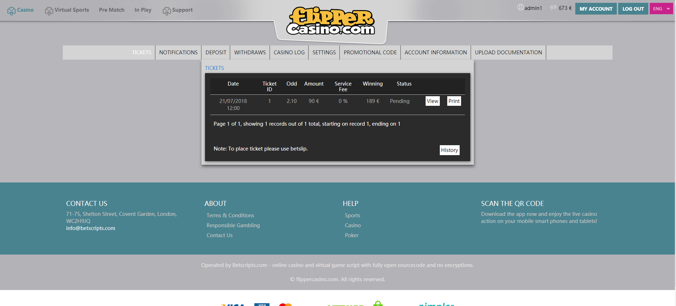Click the info@betscripts.com email link
The image size is (676, 306).
tap(90, 228)
